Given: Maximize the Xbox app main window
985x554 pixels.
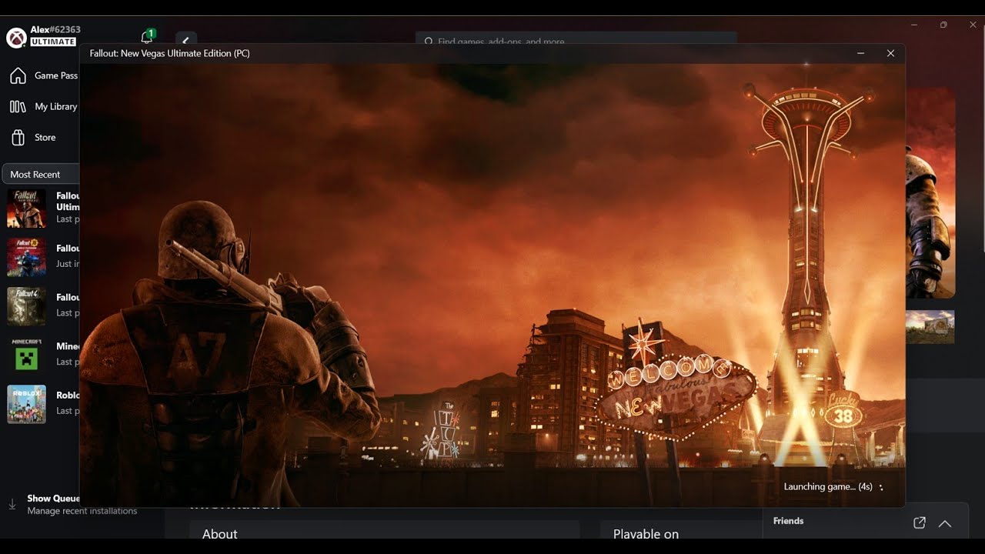Looking at the screenshot, I should [x=943, y=25].
